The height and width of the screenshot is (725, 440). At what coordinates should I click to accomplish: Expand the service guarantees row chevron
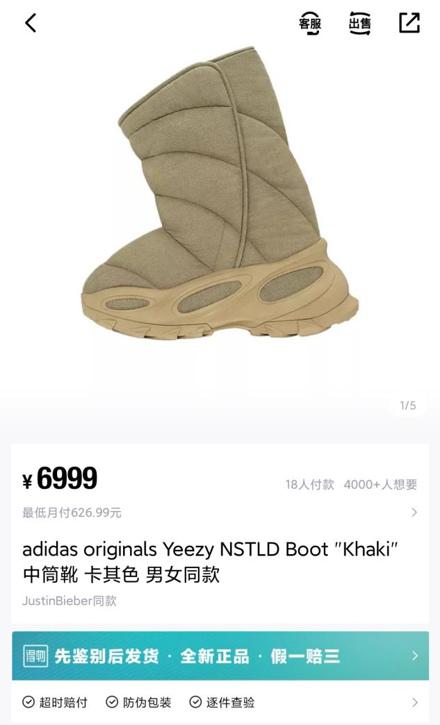(x=414, y=702)
